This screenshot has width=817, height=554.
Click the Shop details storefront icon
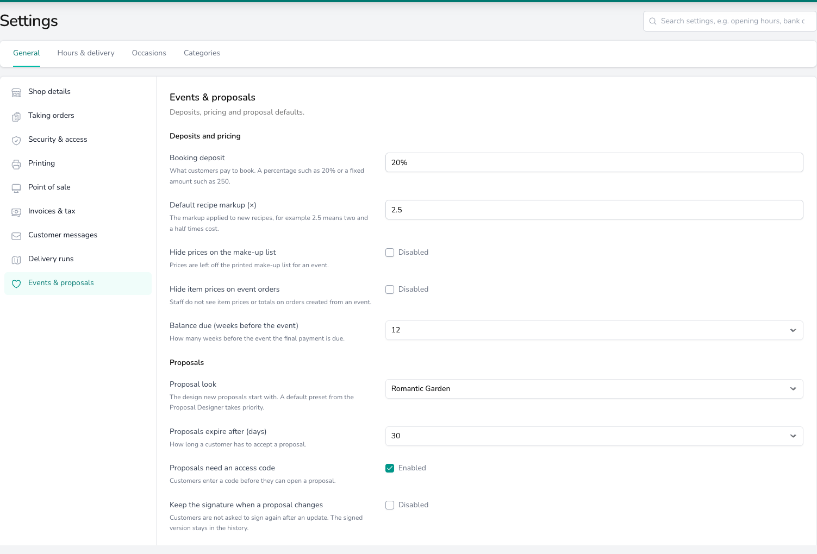16,92
